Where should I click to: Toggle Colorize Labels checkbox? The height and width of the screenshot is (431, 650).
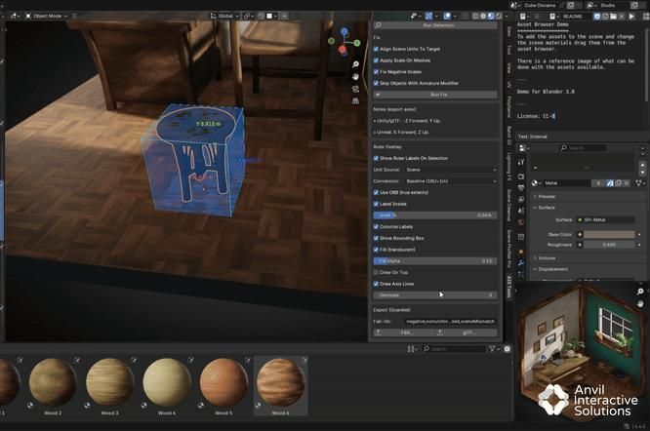tap(376, 227)
